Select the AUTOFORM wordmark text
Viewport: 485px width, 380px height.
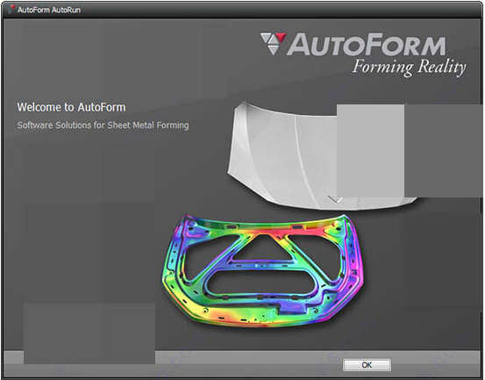tap(367, 46)
